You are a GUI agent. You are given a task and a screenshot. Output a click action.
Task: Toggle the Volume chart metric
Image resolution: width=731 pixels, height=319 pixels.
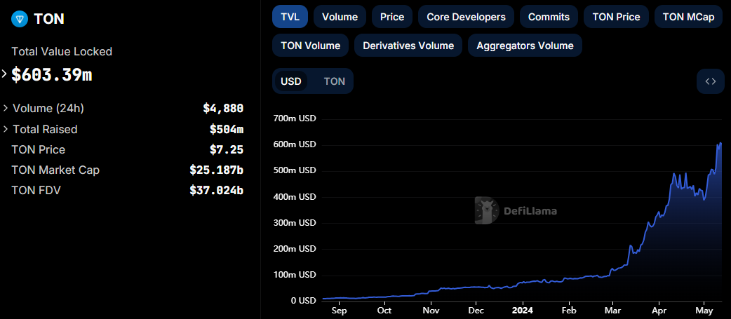coord(340,17)
